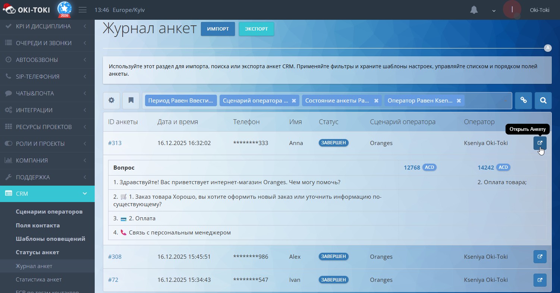
Task: Open the notifications bell icon
Action: 474,10
